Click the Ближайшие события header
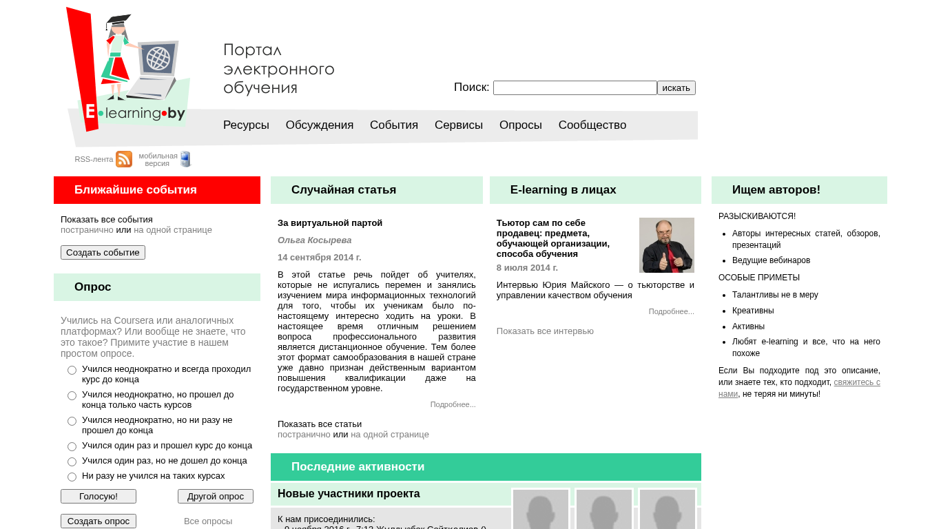The width and height of the screenshot is (941, 529). [x=157, y=190]
